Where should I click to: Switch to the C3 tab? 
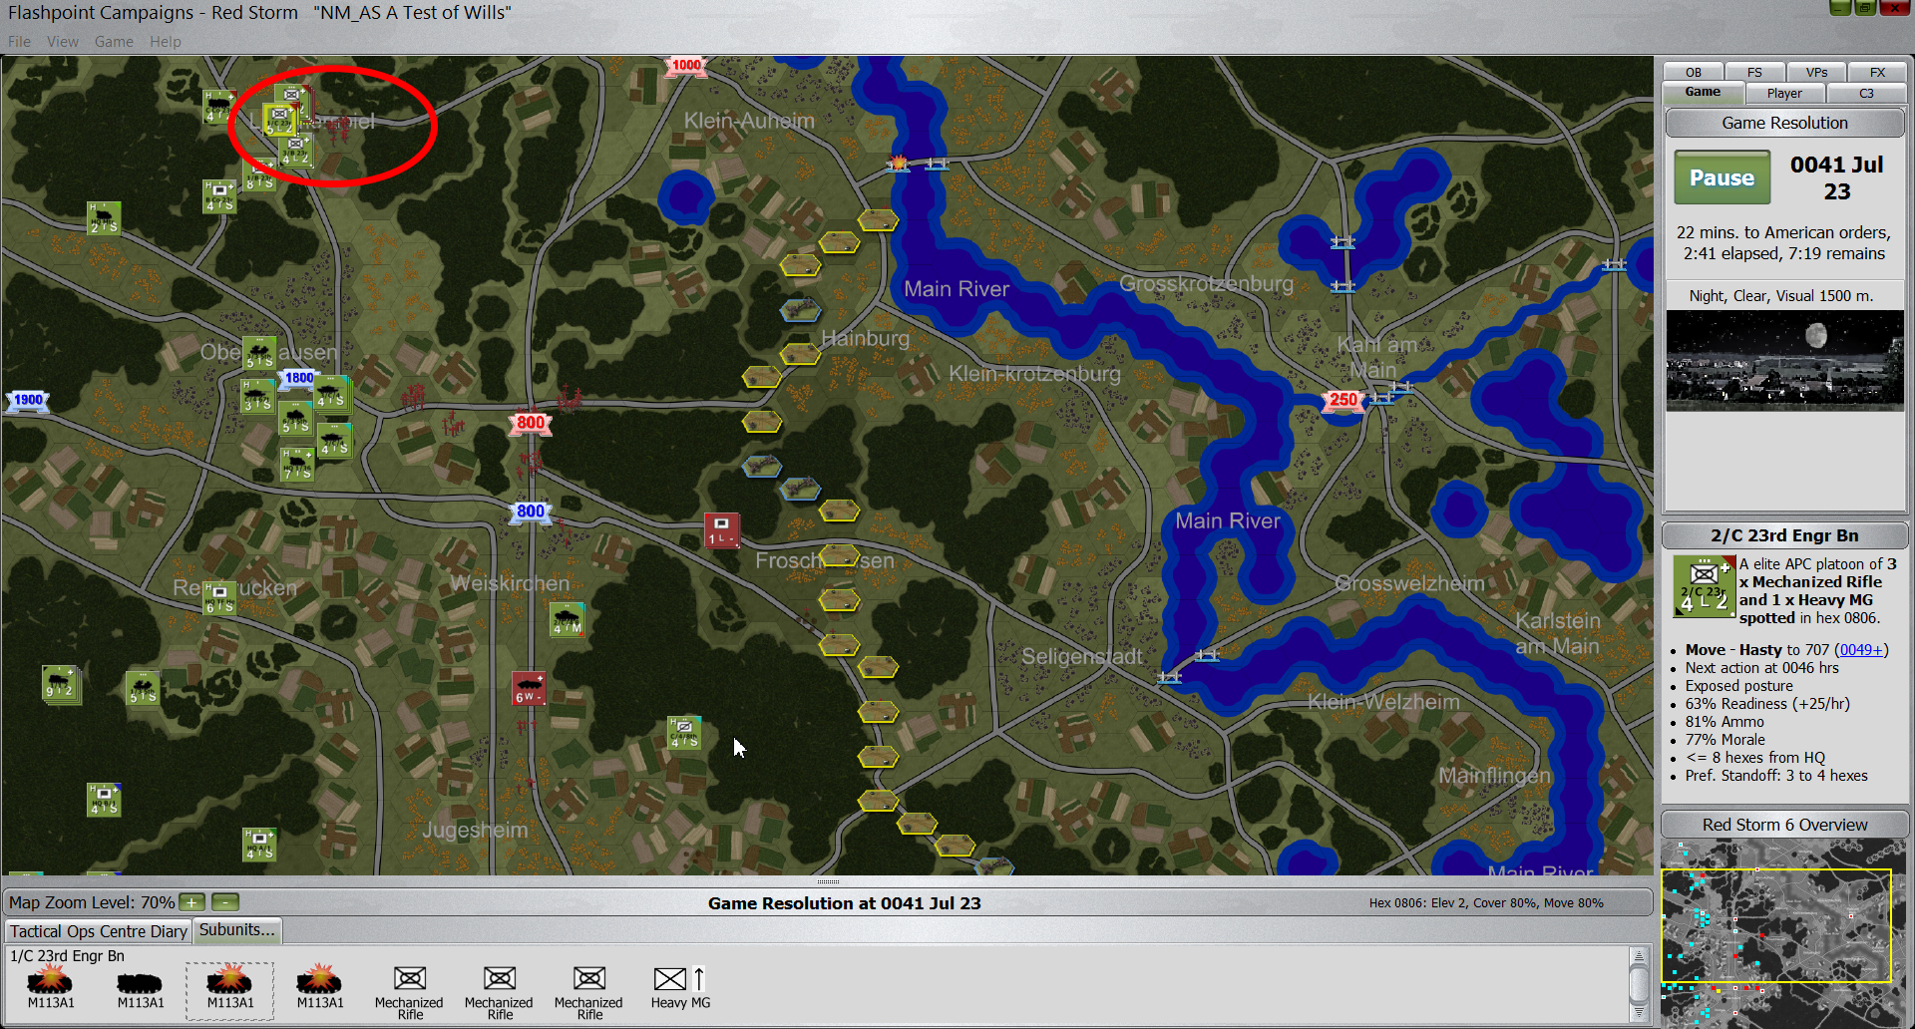(1866, 93)
